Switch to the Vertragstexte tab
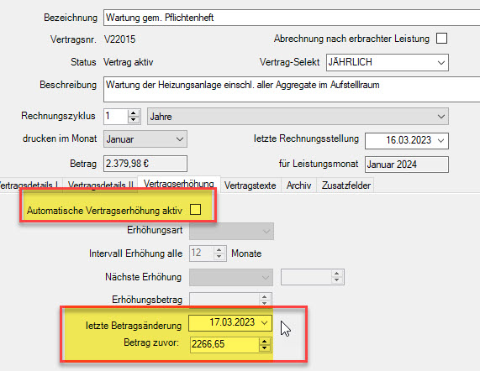Screen dimensions: 480x371 tap(251, 185)
